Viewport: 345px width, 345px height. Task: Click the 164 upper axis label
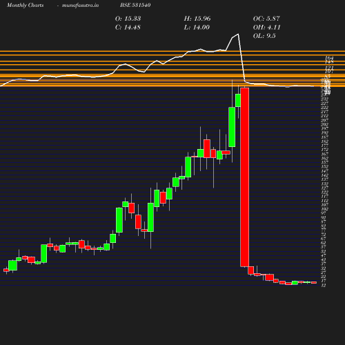pos(329,58)
